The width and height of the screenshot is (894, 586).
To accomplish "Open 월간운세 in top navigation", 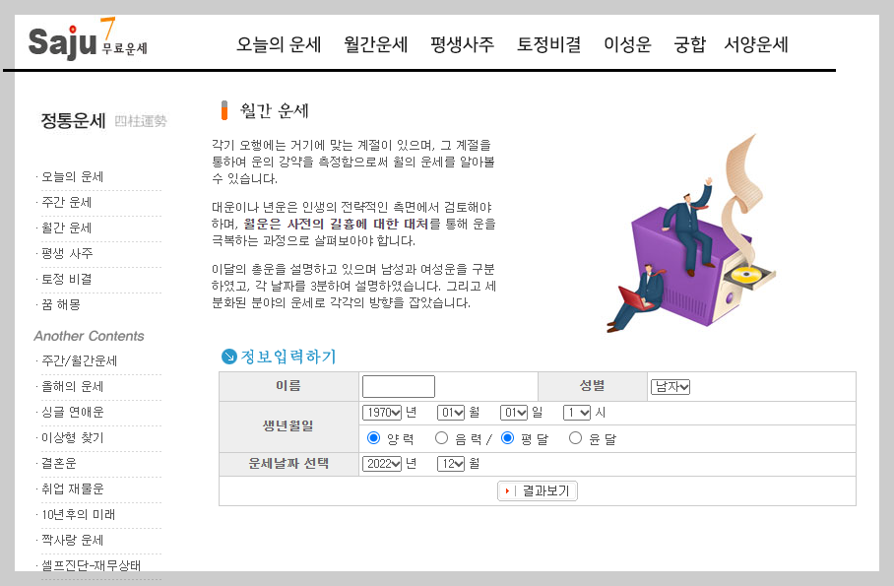I will (376, 44).
